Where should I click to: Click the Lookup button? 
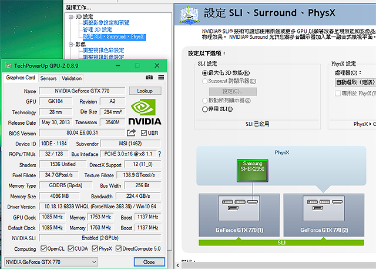click(x=145, y=91)
